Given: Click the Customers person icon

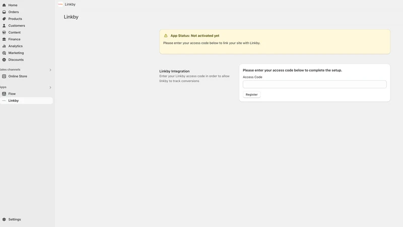Looking at the screenshot, I should tap(4, 26).
